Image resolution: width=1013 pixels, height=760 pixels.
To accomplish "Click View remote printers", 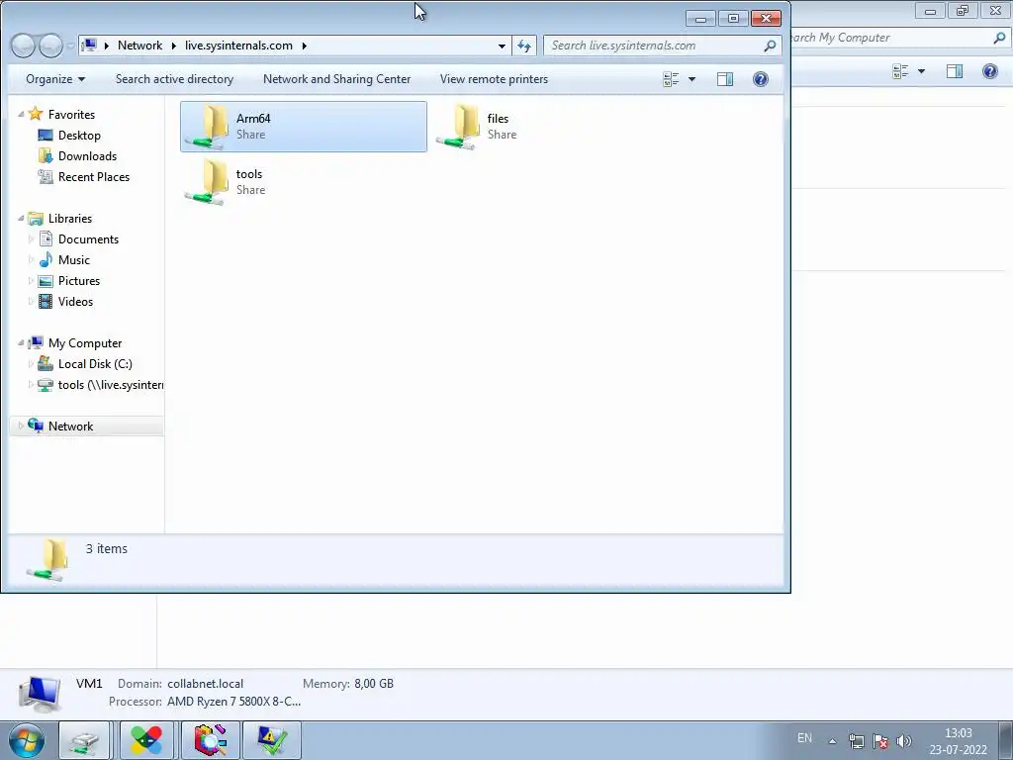I will [x=494, y=79].
